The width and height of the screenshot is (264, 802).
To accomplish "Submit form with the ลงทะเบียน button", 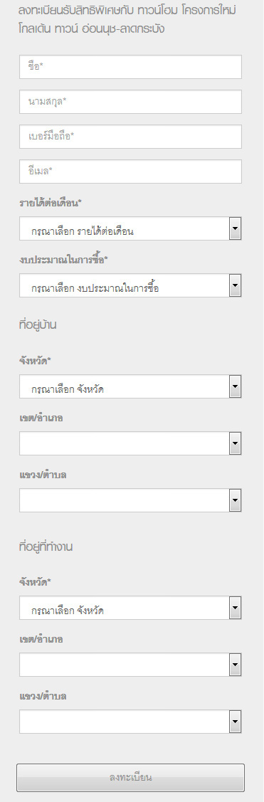I will [x=130, y=778].
